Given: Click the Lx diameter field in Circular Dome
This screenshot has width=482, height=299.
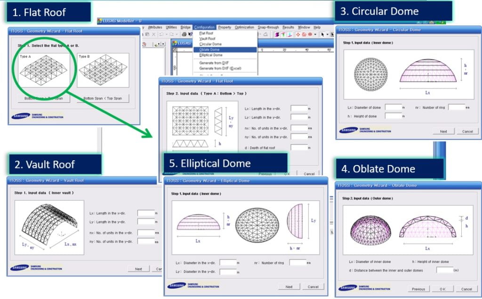Looking at the screenshot, I should coord(393,107).
